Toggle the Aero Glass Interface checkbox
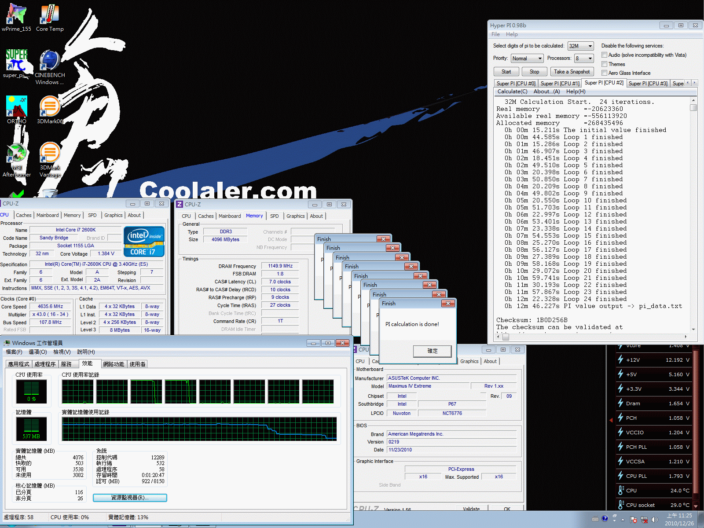 point(605,73)
